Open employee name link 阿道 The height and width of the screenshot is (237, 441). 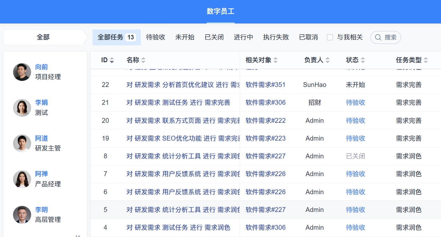(x=42, y=138)
